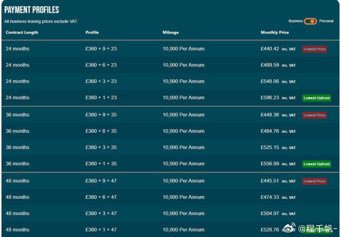Select profile £360 + 3 + 47

[x=101, y=213]
